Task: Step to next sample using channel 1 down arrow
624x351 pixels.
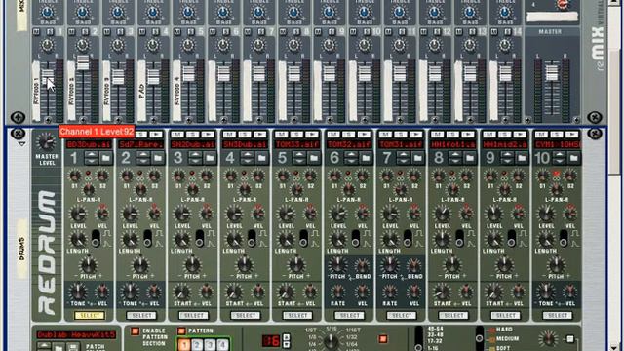Action: [92, 161]
